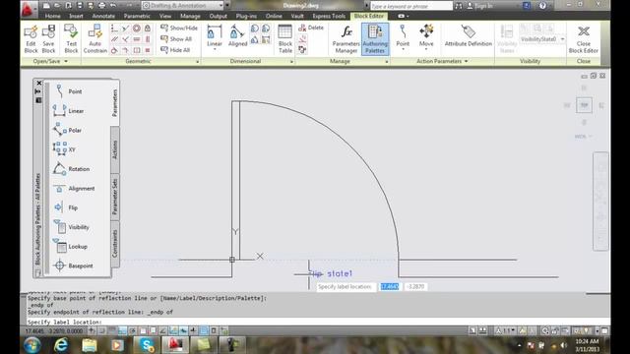Open File Explorer from the taskbar
630x354 pixels.
pyautogui.click(x=90, y=345)
